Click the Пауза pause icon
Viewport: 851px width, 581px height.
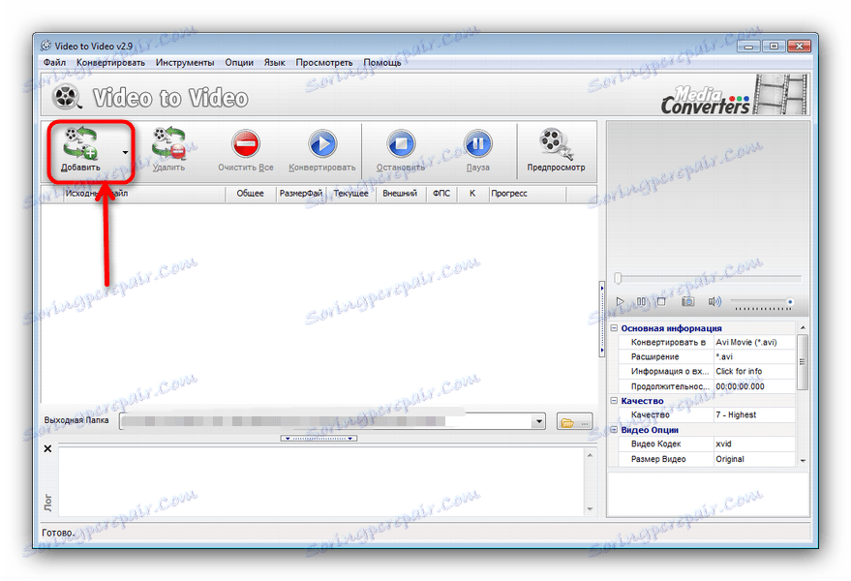click(x=478, y=144)
